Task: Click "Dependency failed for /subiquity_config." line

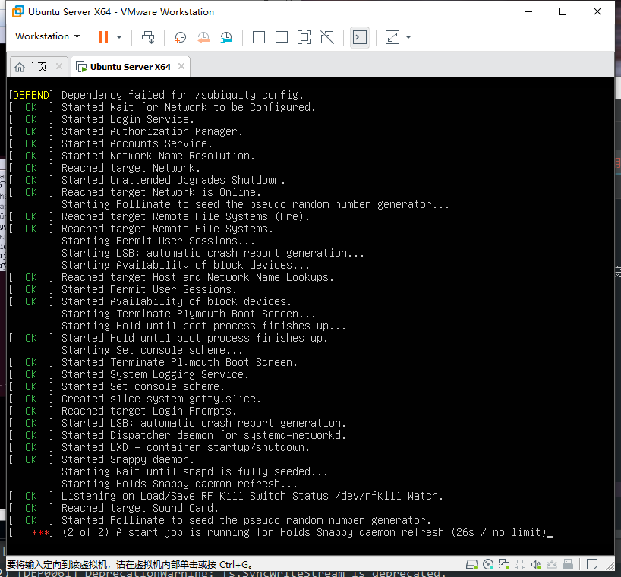Action: tap(182, 95)
